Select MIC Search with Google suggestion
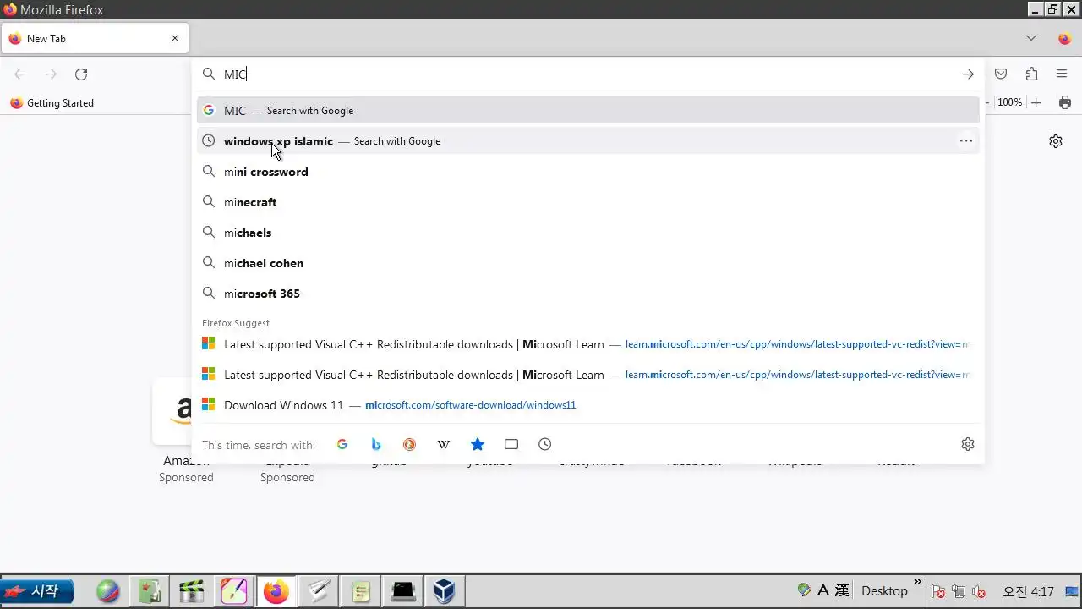Image resolution: width=1082 pixels, height=609 pixels. (x=588, y=111)
